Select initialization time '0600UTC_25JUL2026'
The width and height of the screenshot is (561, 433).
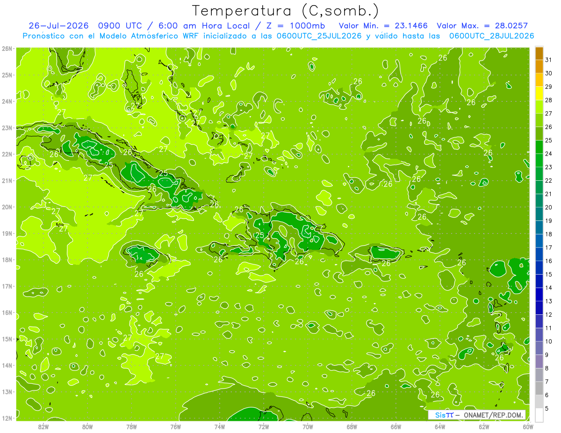click(x=319, y=36)
